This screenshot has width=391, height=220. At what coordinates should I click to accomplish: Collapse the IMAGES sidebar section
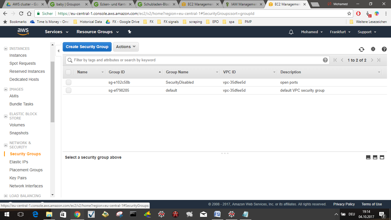pyautogui.click(x=6, y=89)
